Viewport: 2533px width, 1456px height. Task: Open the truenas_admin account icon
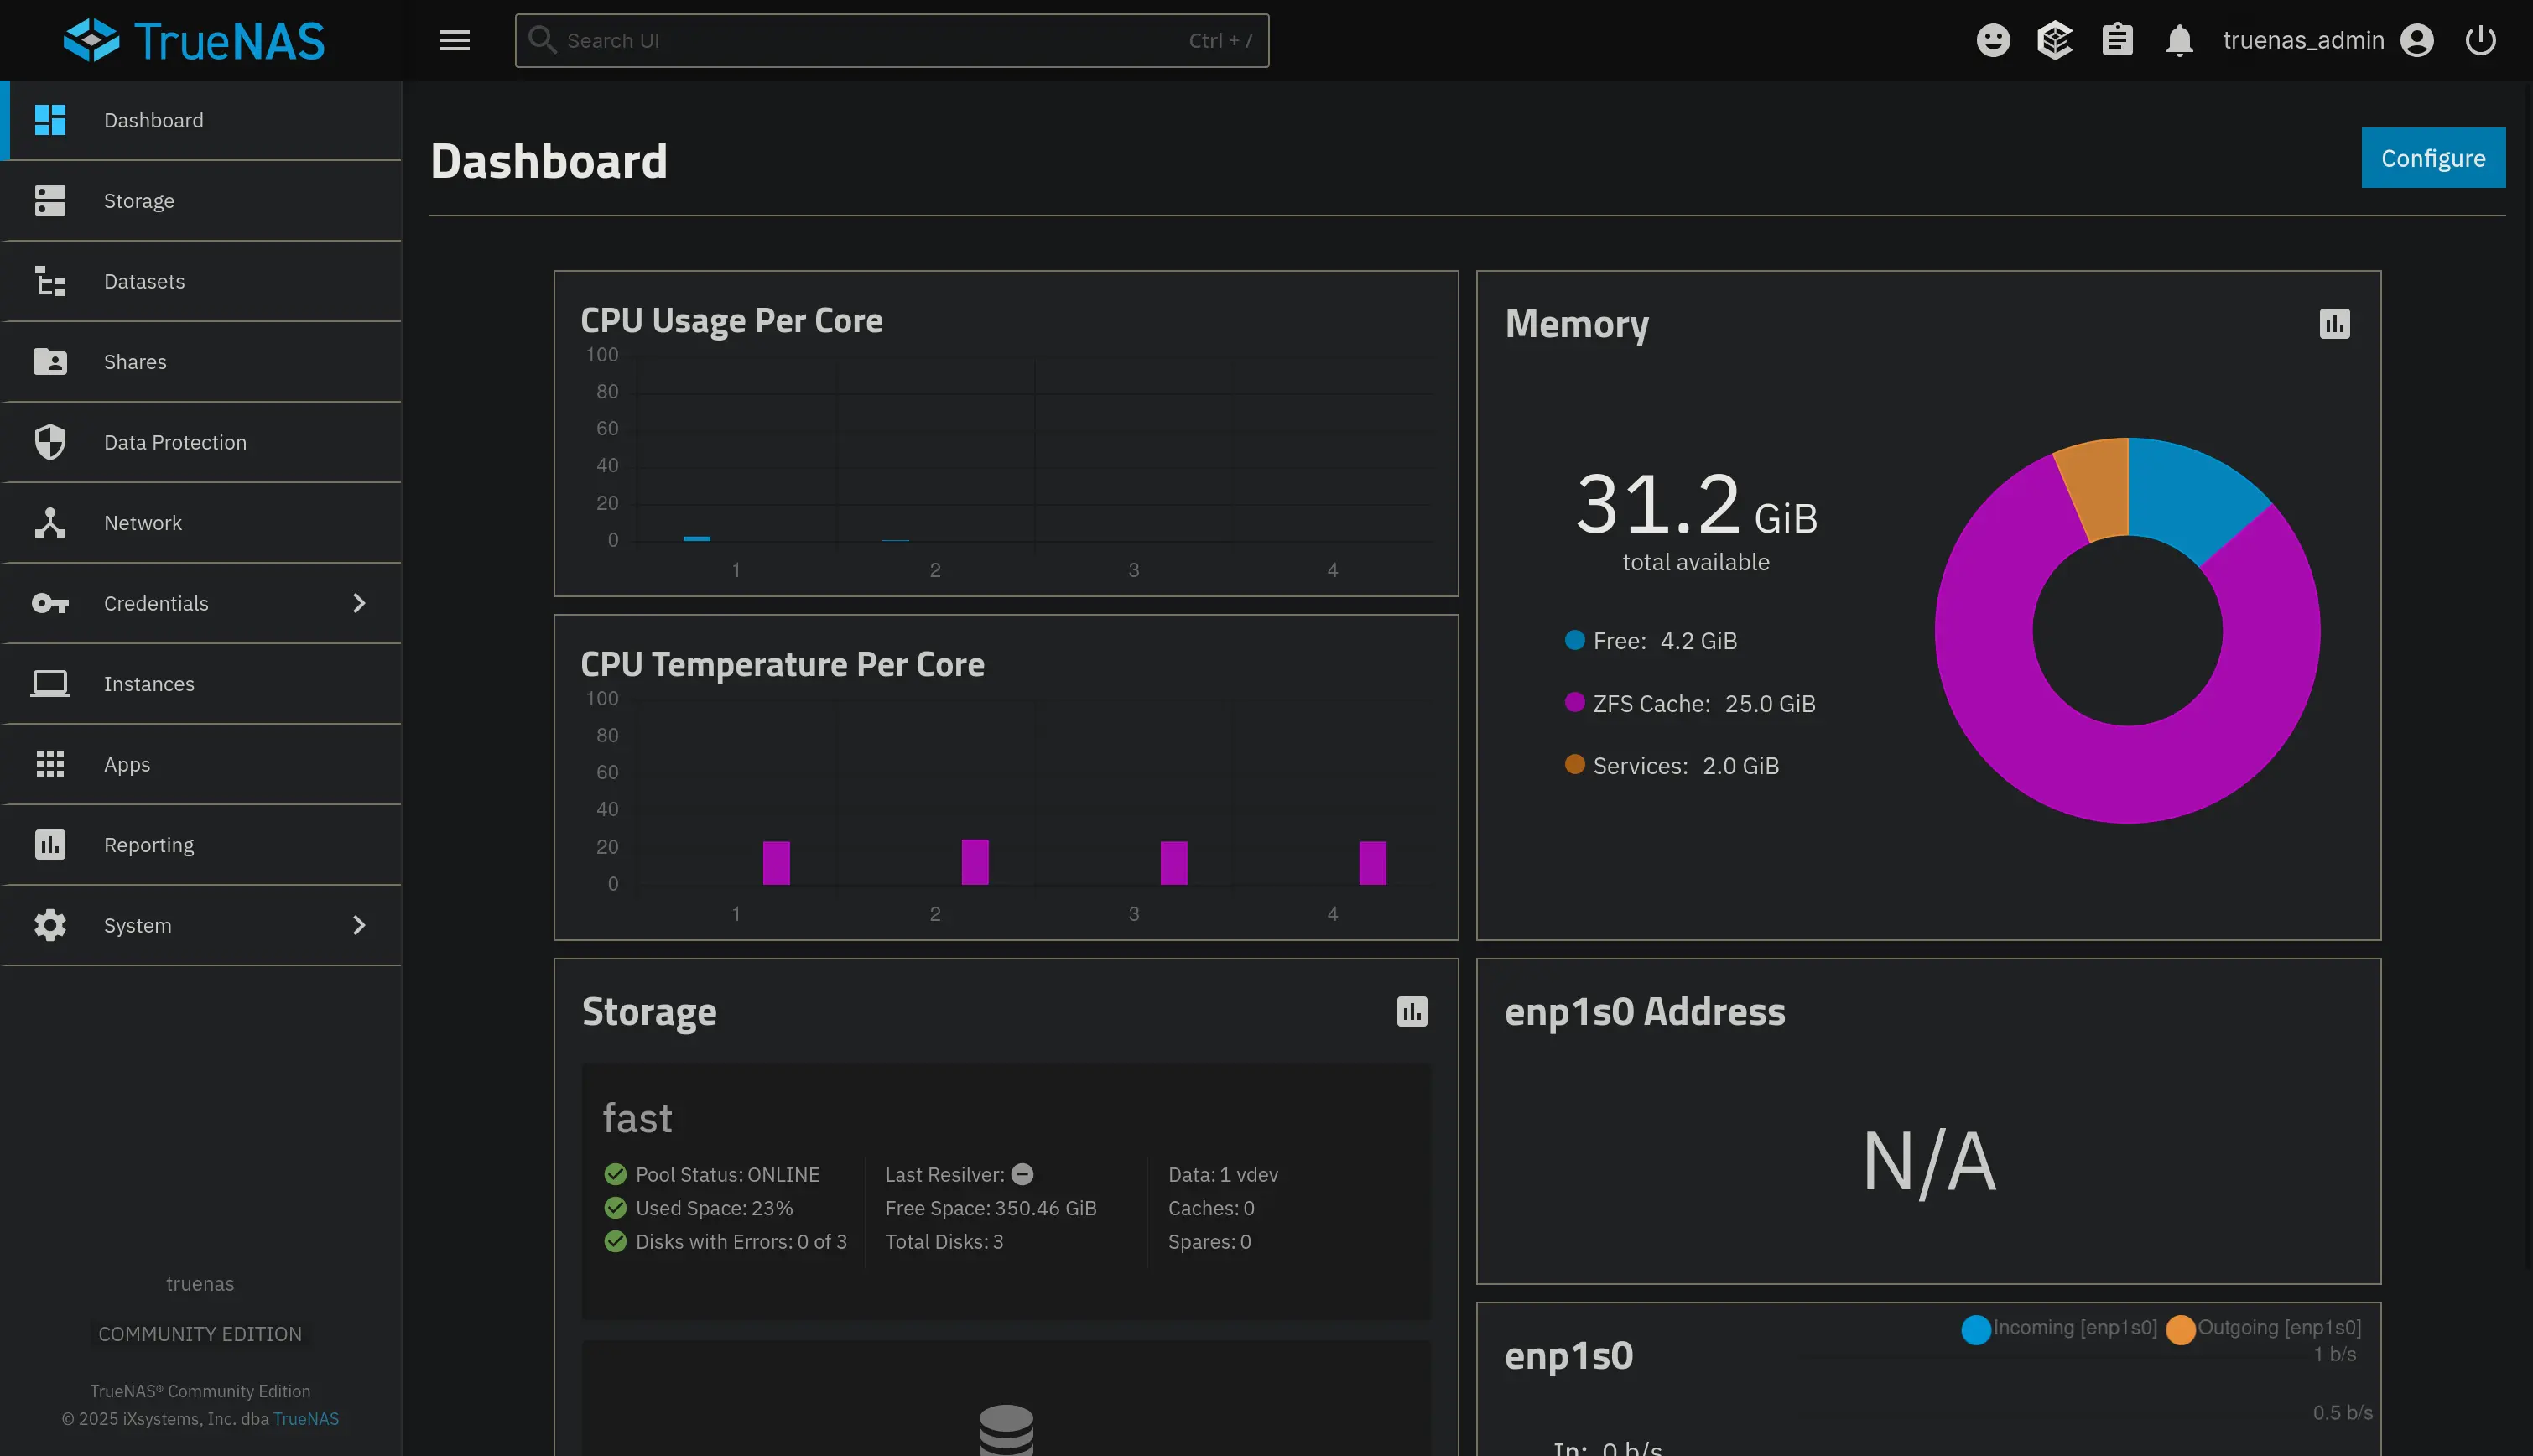(2417, 40)
